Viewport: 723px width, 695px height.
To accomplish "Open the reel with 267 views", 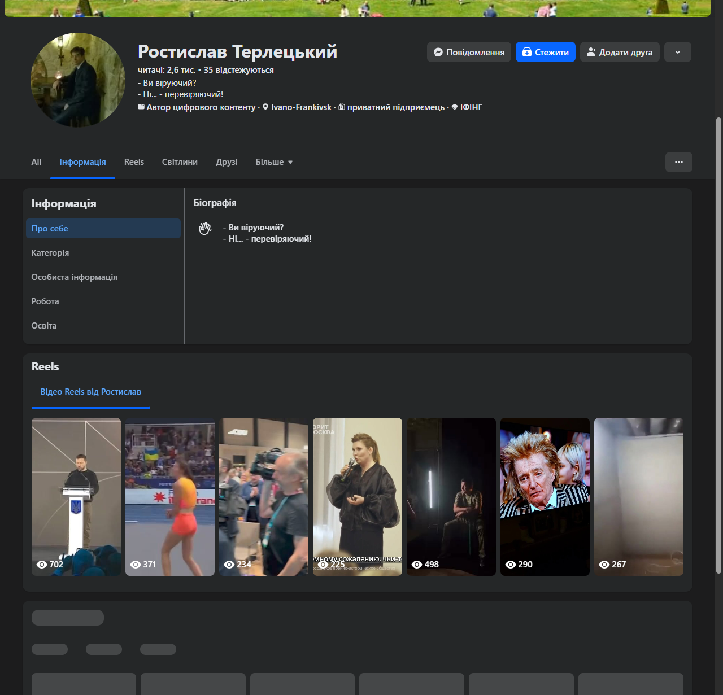I will click(639, 497).
